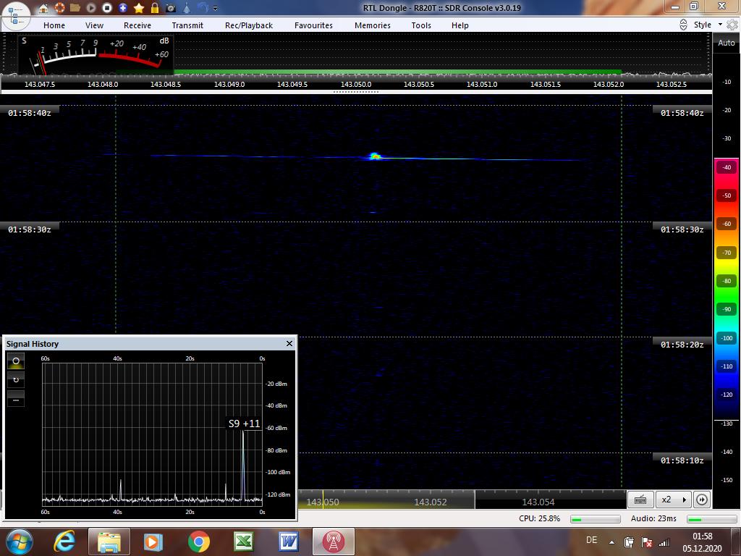Screen dimensions: 741x556
Task: Click the Action Center flag tray icon
Action: pos(646,542)
